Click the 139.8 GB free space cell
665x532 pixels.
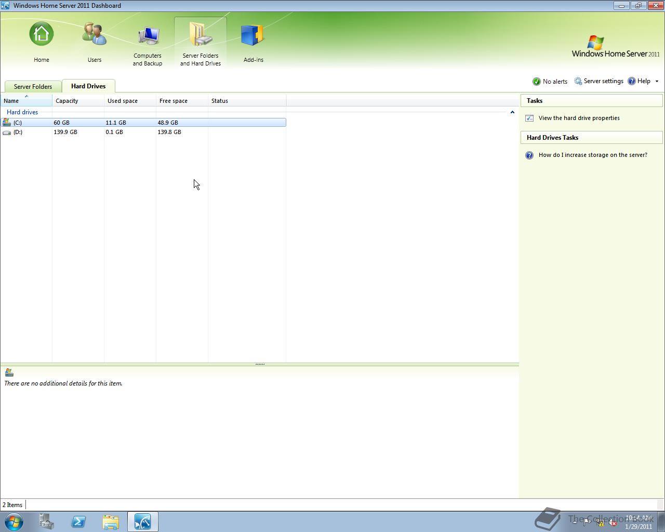click(169, 132)
